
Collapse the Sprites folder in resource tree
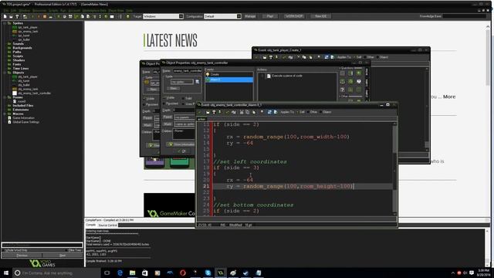click(x=5, y=23)
